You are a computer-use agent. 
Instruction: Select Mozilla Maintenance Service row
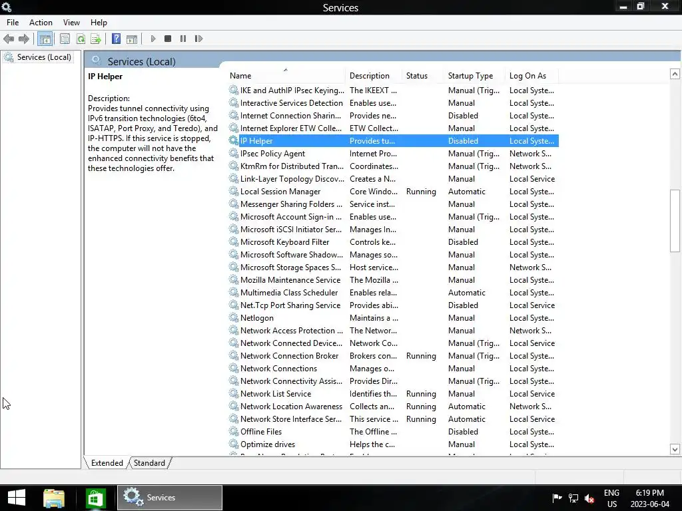click(393, 280)
